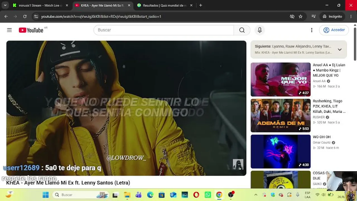357x201 pixels.
Task: Focus the YouTube Buscar search field
Action: point(164,30)
